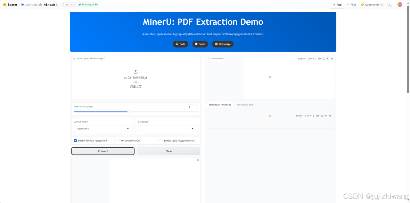Click the 'Please upload a PDF or image' label
This screenshot has height=203, width=410.
tap(88, 59)
